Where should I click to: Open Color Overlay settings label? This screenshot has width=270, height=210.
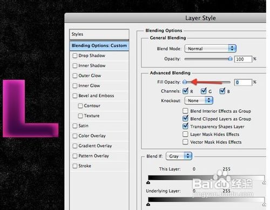click(92, 136)
